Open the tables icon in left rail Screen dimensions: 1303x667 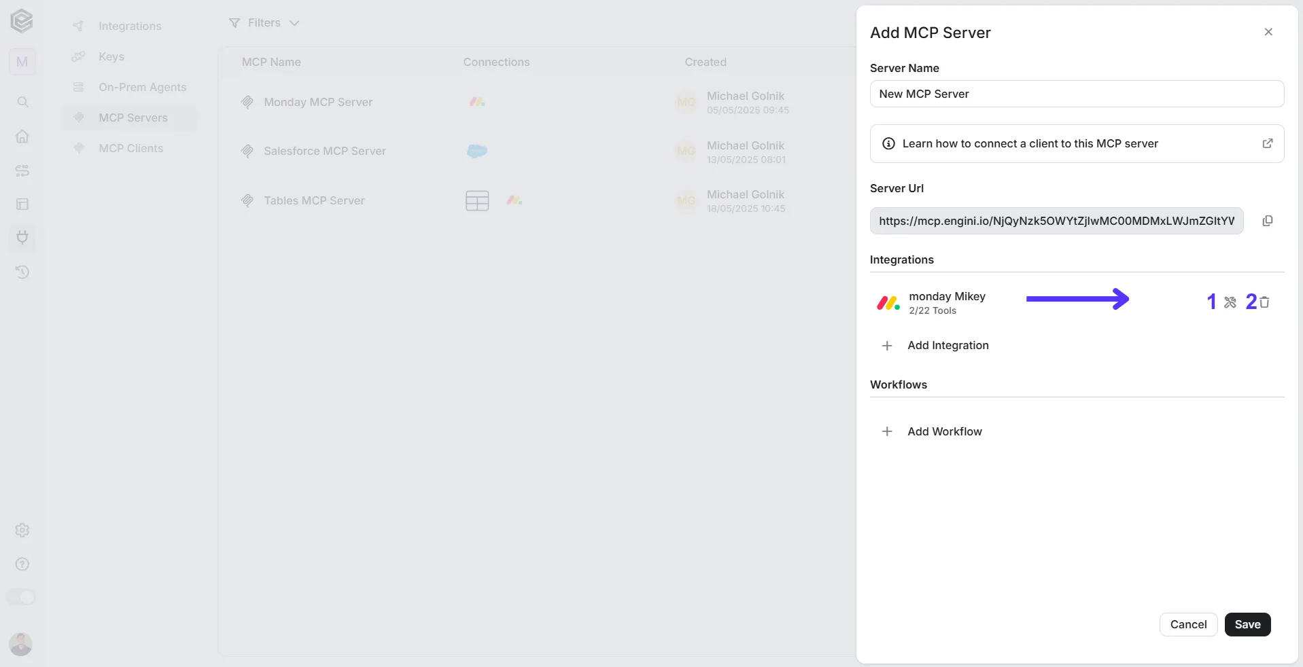pos(22,204)
